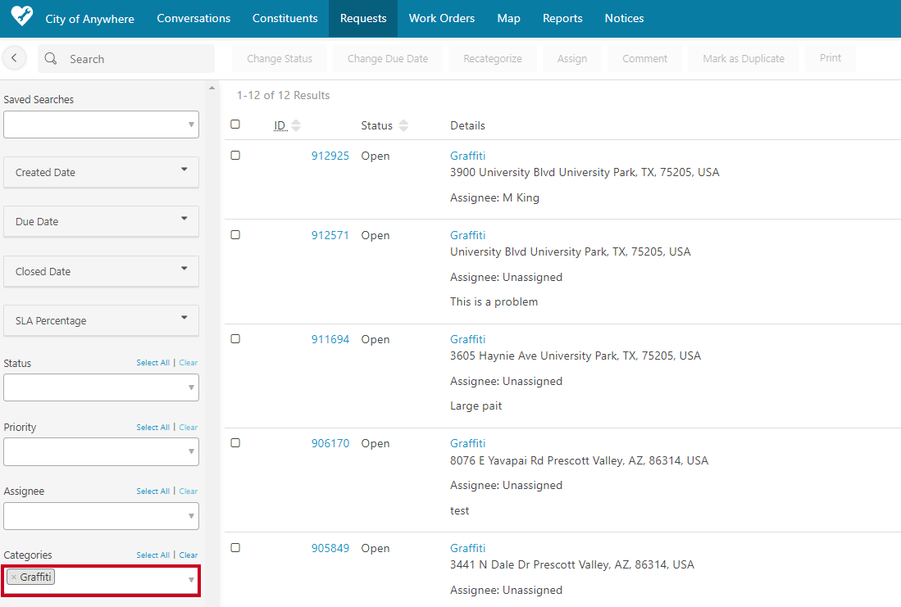Go to the Conversations tab
Viewport: 901px width, 607px height.
pos(193,18)
